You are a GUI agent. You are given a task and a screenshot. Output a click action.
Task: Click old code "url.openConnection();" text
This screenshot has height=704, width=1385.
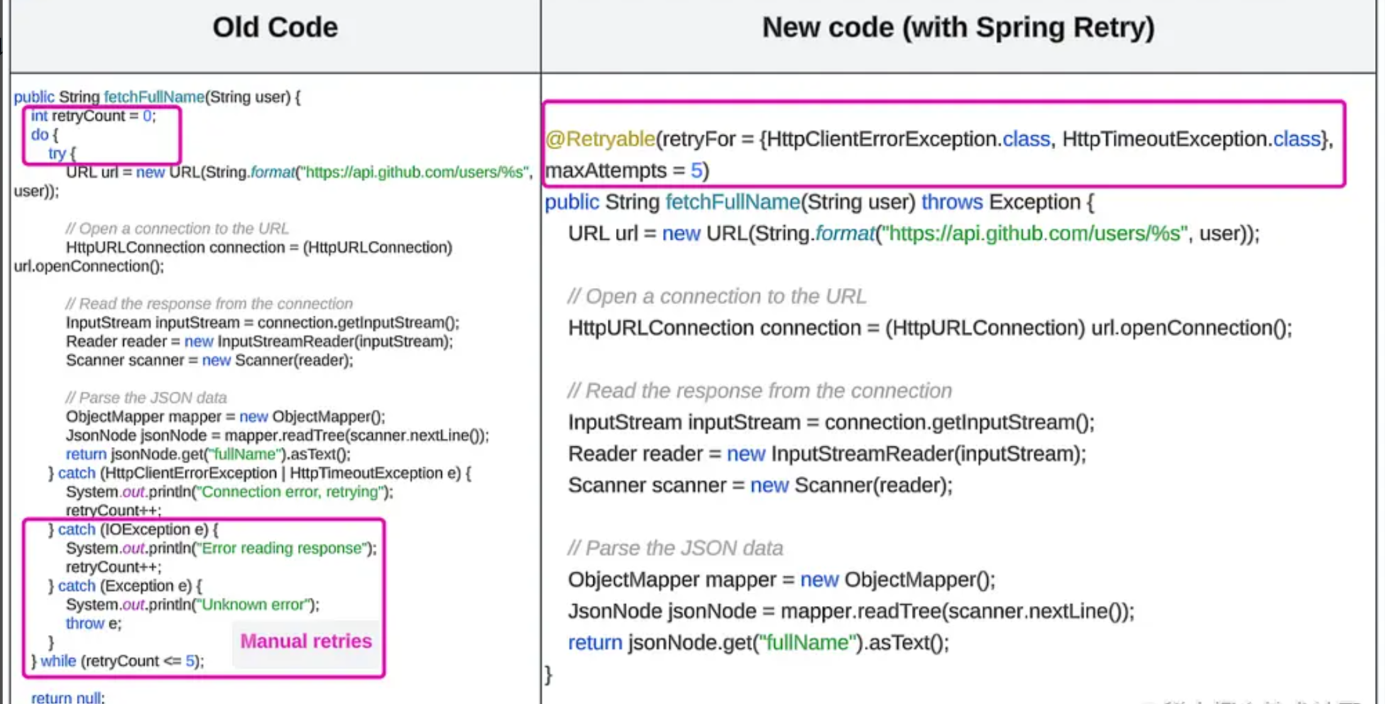click(x=89, y=266)
